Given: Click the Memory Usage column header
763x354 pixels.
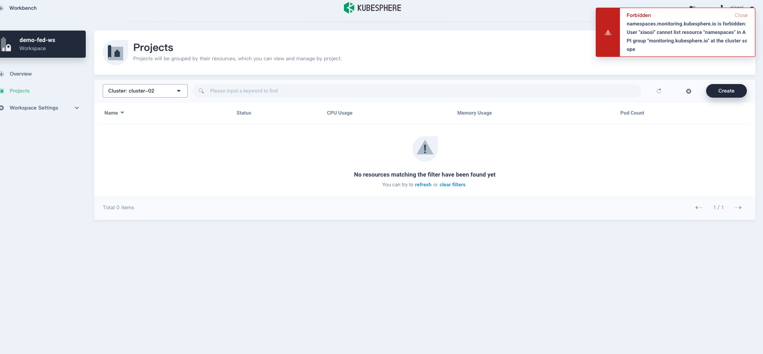Looking at the screenshot, I should pos(474,113).
